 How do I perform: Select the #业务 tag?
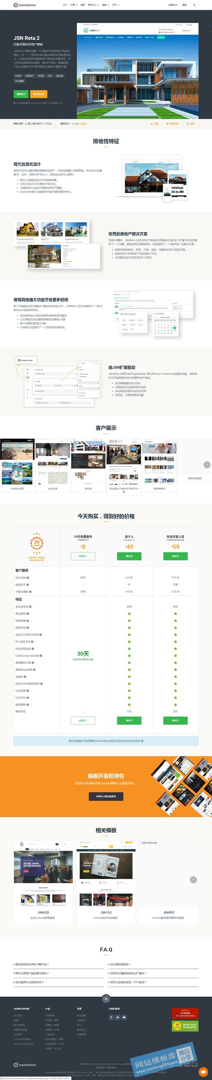(x=18, y=76)
